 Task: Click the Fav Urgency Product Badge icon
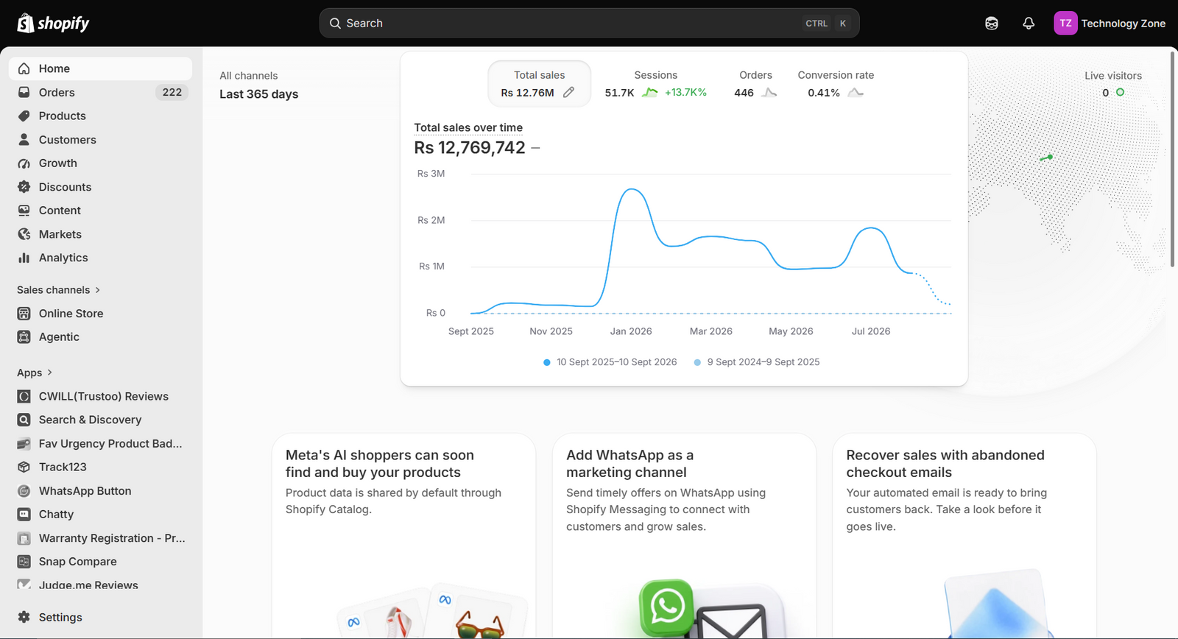(x=24, y=443)
